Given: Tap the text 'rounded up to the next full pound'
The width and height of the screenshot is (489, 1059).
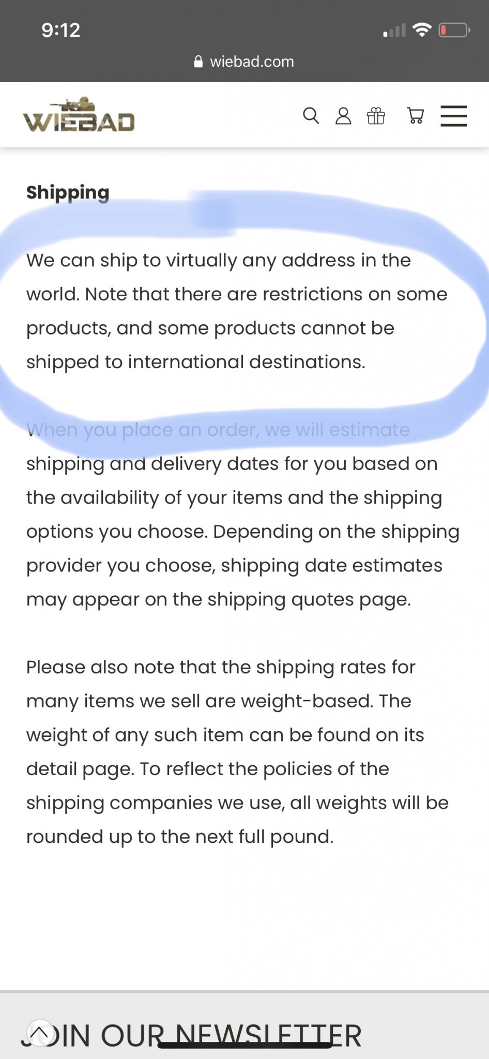Looking at the screenshot, I should pos(180,837).
